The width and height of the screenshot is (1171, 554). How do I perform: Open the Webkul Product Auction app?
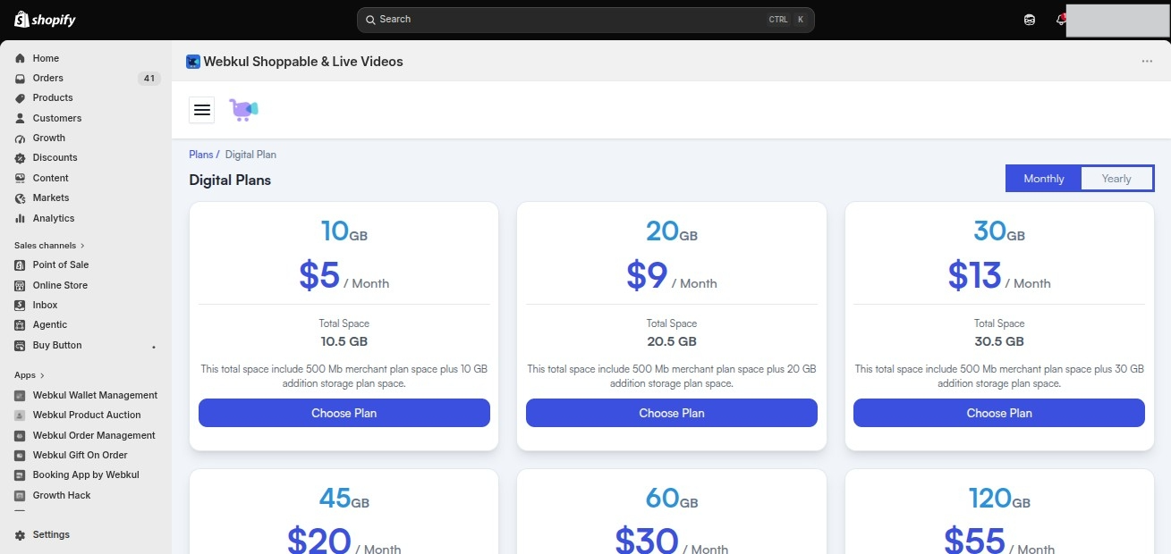[x=86, y=415]
